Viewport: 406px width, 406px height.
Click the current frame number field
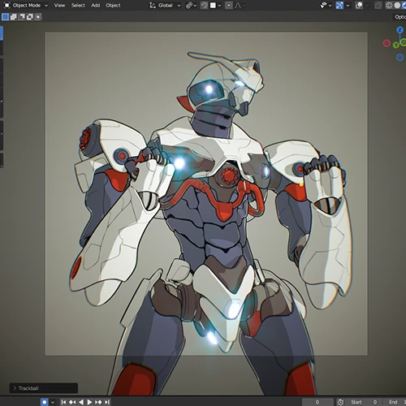[317, 402]
